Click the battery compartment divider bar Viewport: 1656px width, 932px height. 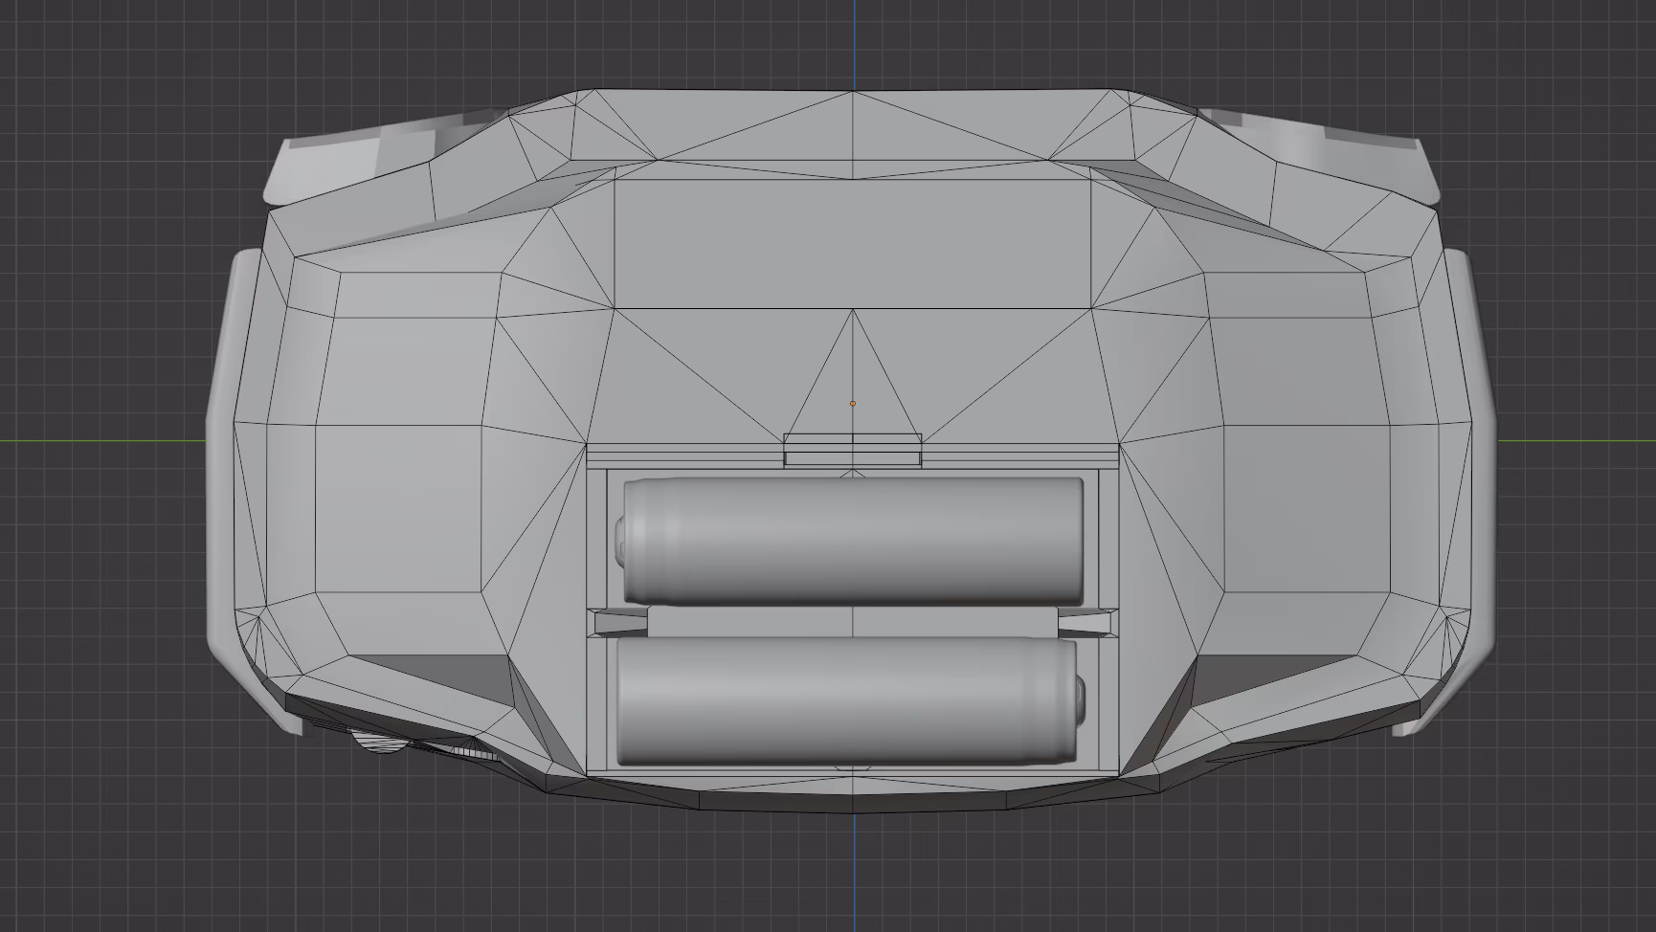[x=852, y=622]
